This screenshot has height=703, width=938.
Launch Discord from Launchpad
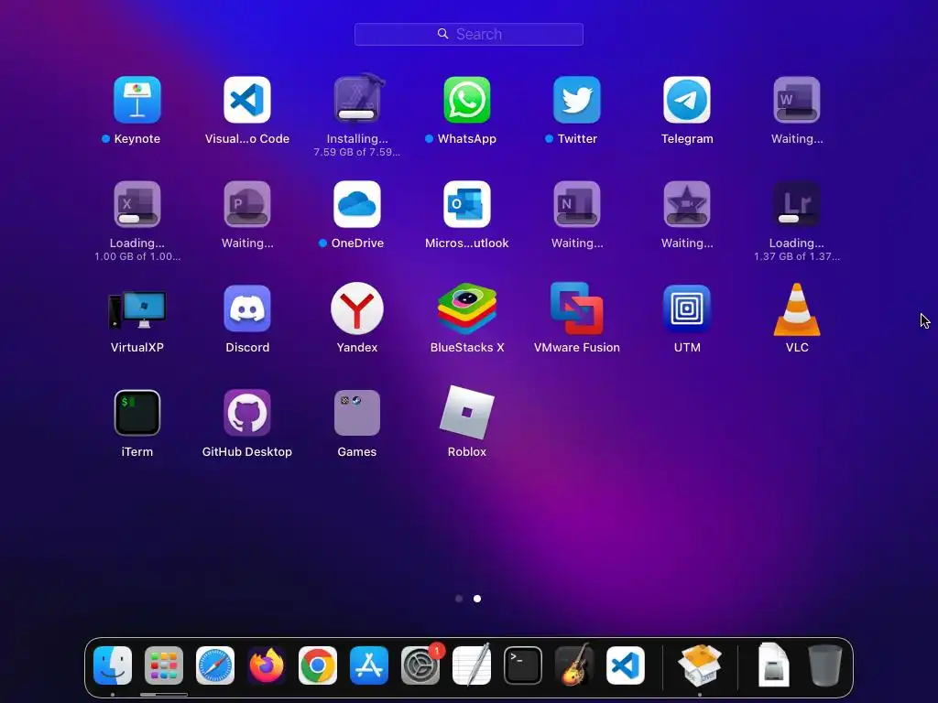coord(247,308)
